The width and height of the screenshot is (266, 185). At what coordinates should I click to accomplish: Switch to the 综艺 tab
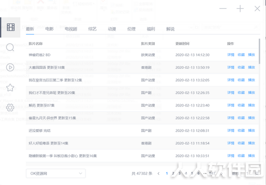93,29
